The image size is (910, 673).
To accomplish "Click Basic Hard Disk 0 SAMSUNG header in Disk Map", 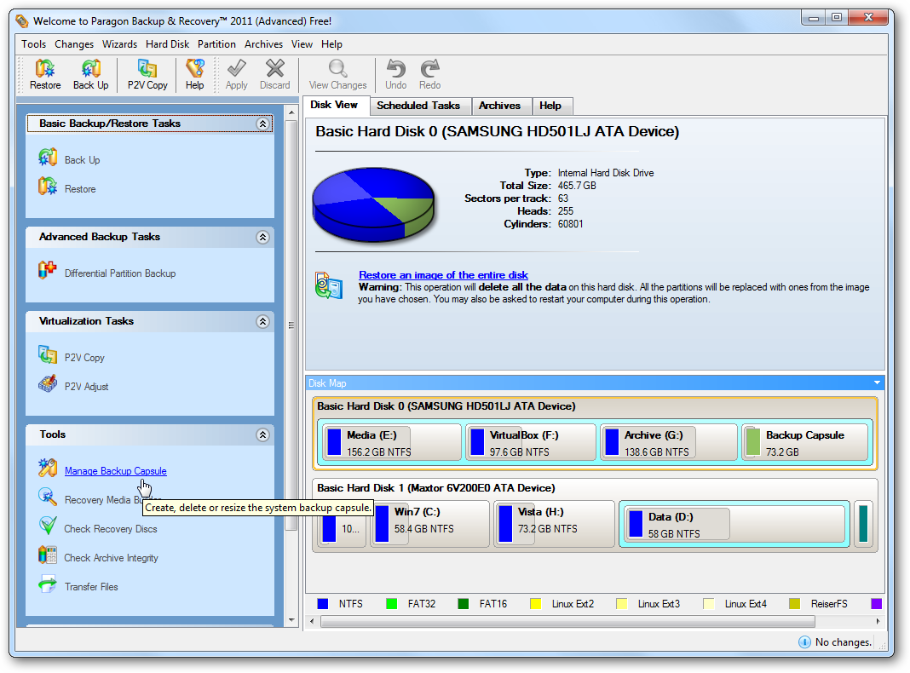I will [446, 406].
